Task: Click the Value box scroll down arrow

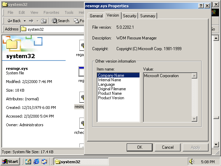Action: [x=194, y=119]
